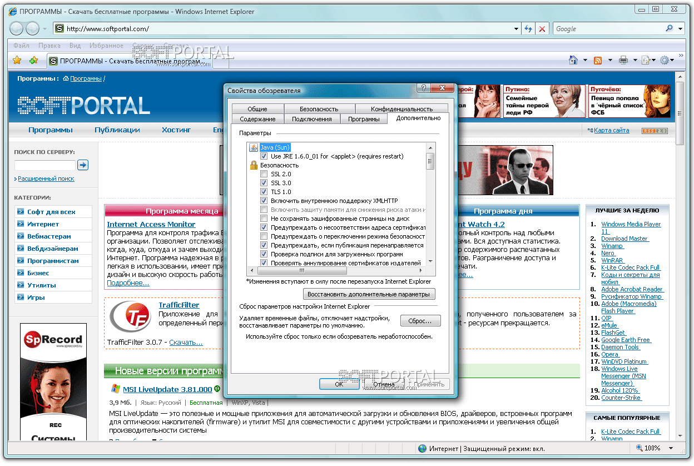The width and height of the screenshot is (694, 466).
Task: Open the zoom level dropdown in status bar
Action: (x=670, y=448)
